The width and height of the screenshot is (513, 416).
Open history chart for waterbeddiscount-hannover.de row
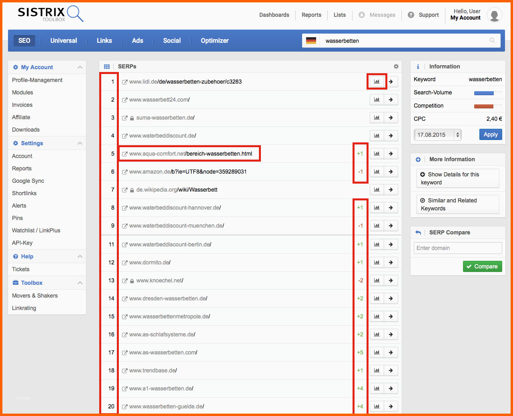click(x=377, y=208)
